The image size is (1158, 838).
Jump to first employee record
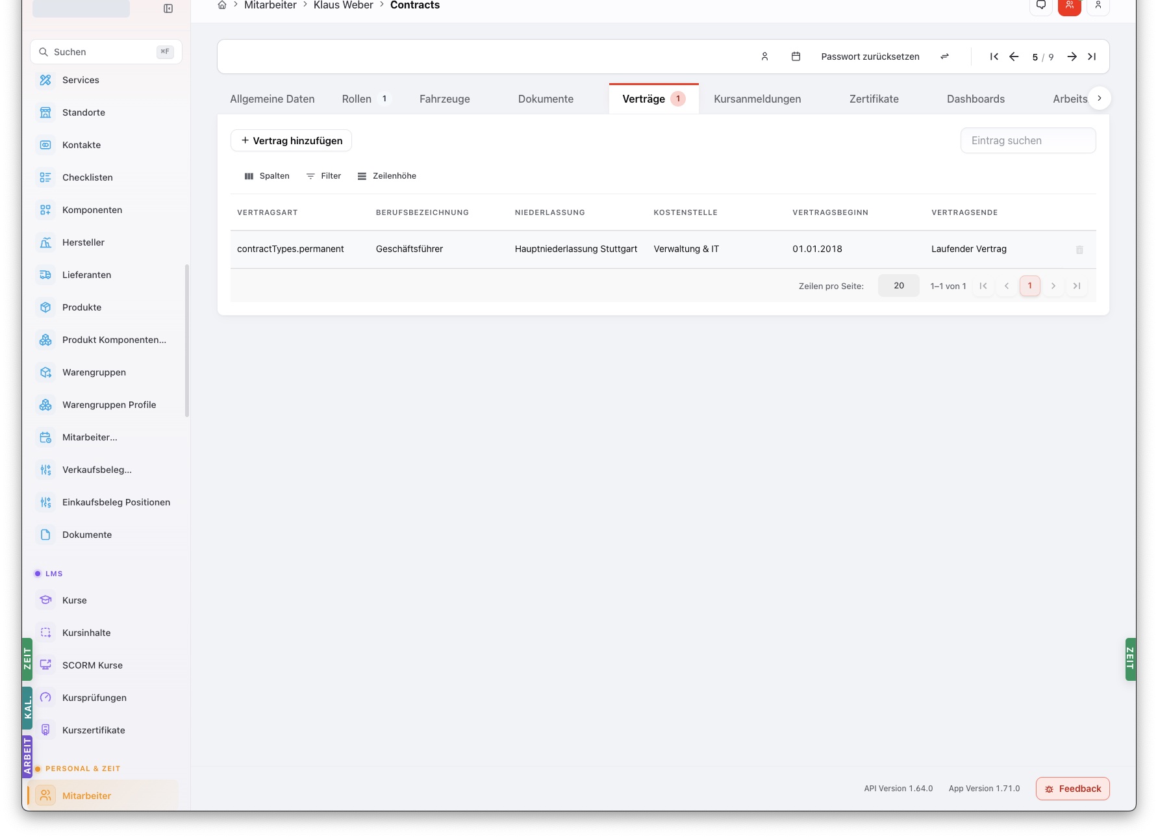coord(994,57)
